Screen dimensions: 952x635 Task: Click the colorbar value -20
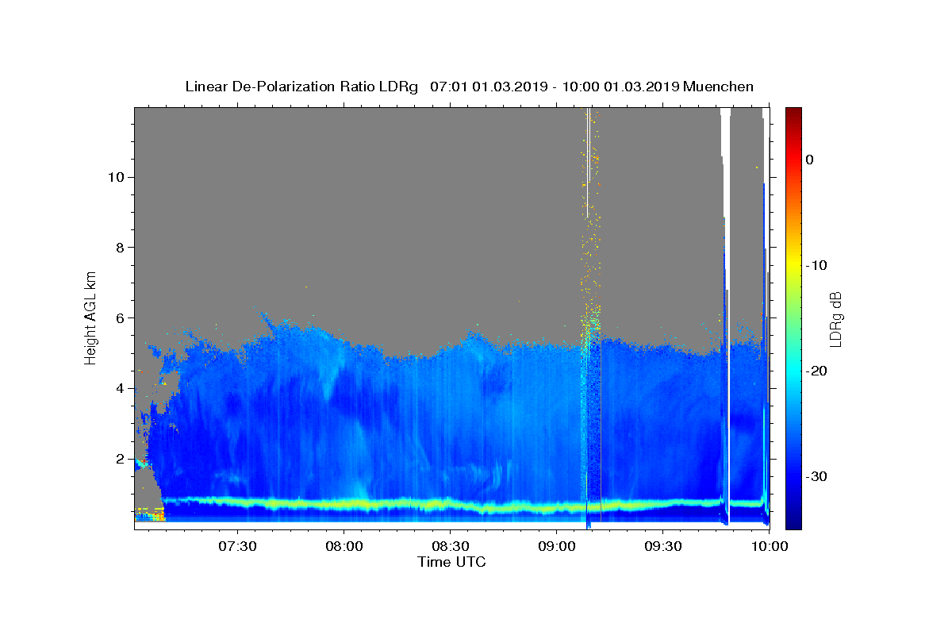(x=817, y=371)
